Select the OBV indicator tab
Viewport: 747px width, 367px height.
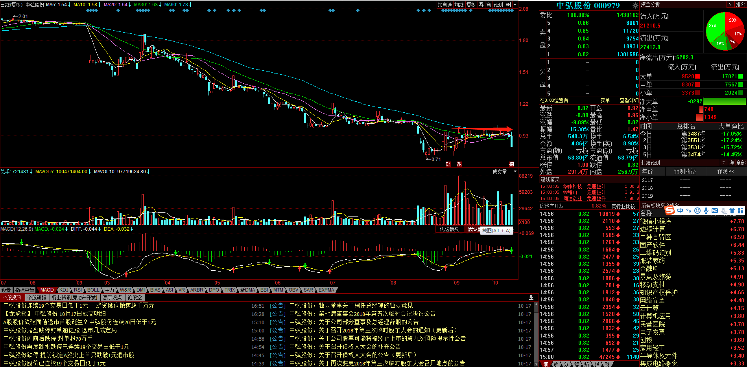click(293, 290)
